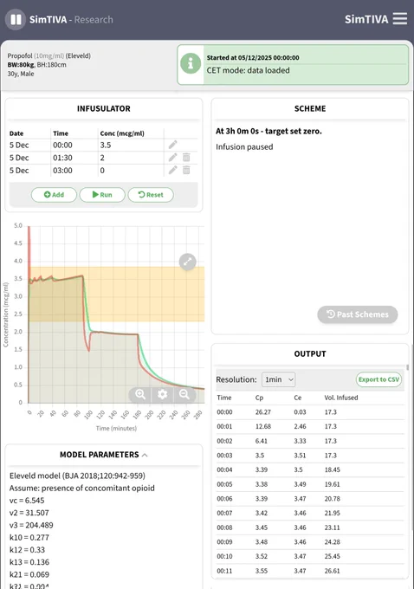Select the 03:00 time cell
This screenshot has width=414, height=589.
point(62,171)
